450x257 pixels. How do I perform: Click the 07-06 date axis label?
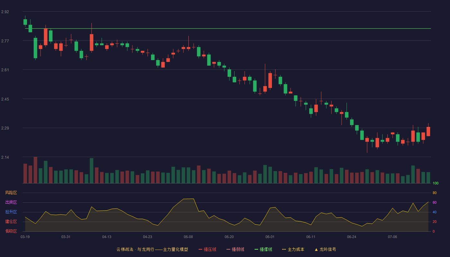click(x=392, y=237)
